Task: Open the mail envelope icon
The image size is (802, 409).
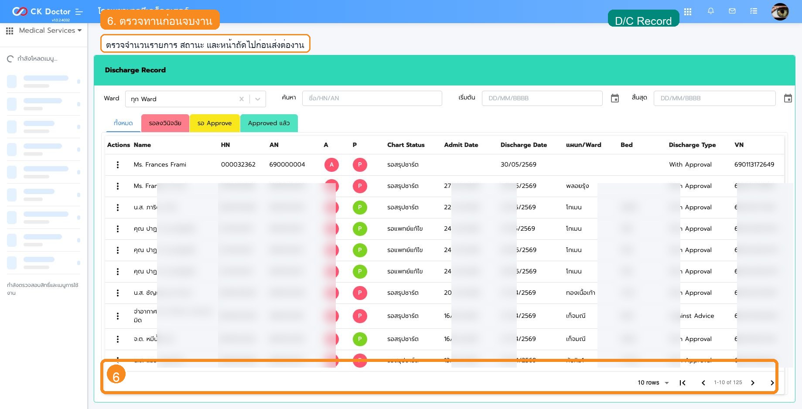Action: point(732,11)
